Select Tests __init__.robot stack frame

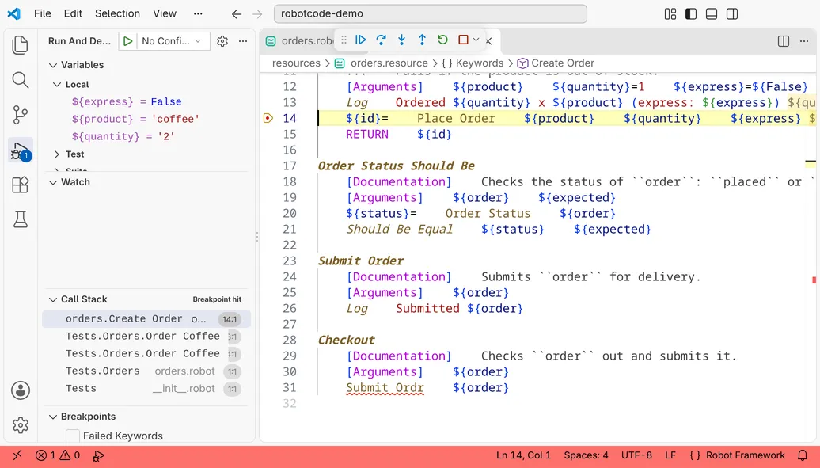[146, 389]
